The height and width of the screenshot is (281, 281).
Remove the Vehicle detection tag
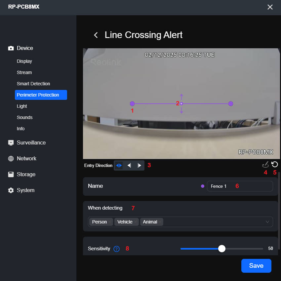coord(136,222)
